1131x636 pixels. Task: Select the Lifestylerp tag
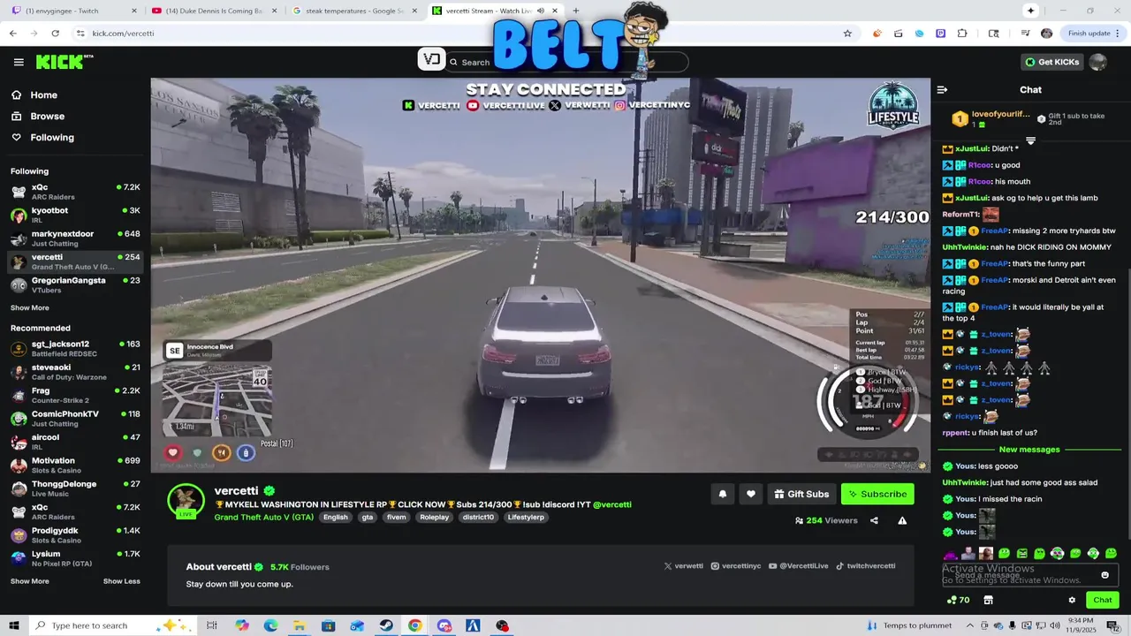526,518
